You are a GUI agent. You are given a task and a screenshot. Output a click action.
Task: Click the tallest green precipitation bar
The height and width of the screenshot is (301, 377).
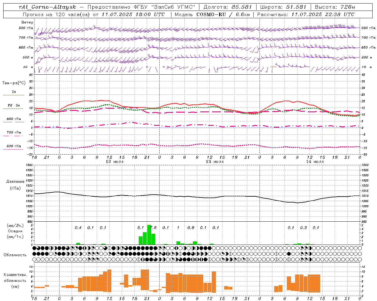149,235
